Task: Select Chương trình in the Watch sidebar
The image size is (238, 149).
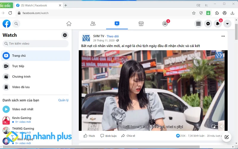Action: click(x=35, y=77)
